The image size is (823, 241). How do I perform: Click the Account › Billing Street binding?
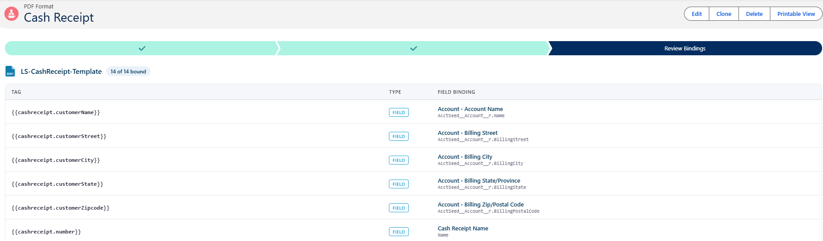(468, 133)
